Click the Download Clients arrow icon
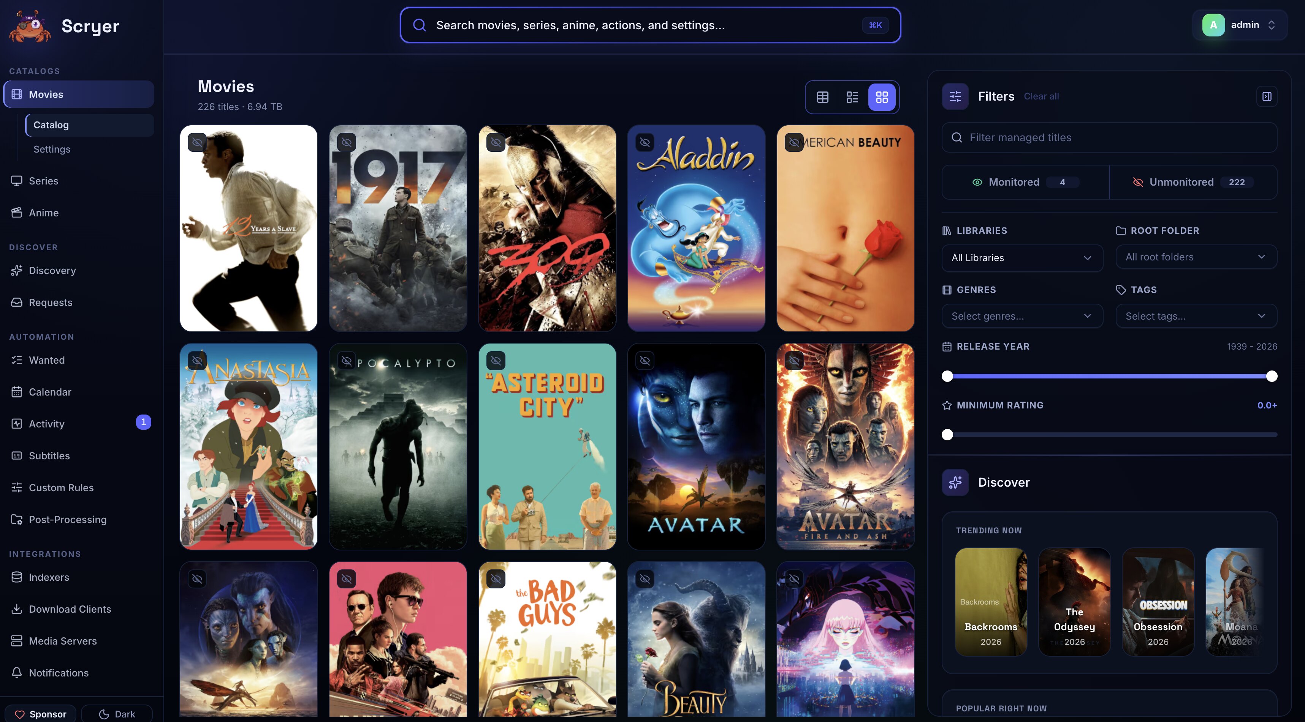Image resolution: width=1305 pixels, height=722 pixels. pos(17,608)
